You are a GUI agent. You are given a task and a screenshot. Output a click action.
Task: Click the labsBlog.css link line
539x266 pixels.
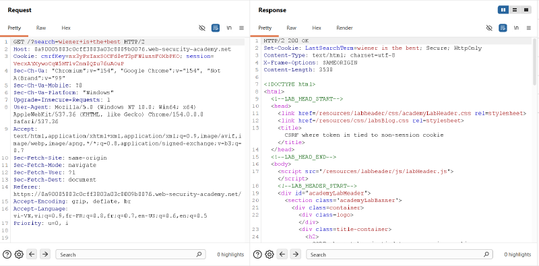tap(371, 121)
